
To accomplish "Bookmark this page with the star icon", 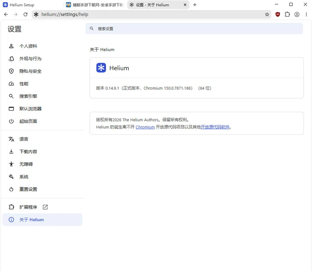I will click(x=267, y=14).
